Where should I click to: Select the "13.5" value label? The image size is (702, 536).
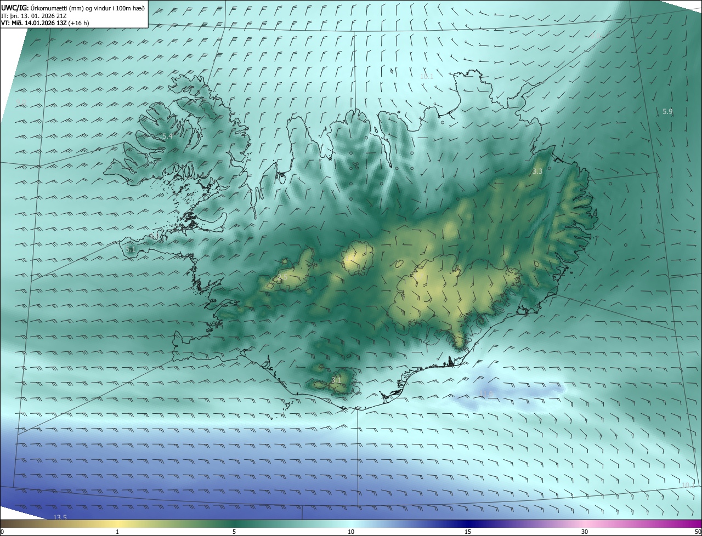tap(60, 518)
